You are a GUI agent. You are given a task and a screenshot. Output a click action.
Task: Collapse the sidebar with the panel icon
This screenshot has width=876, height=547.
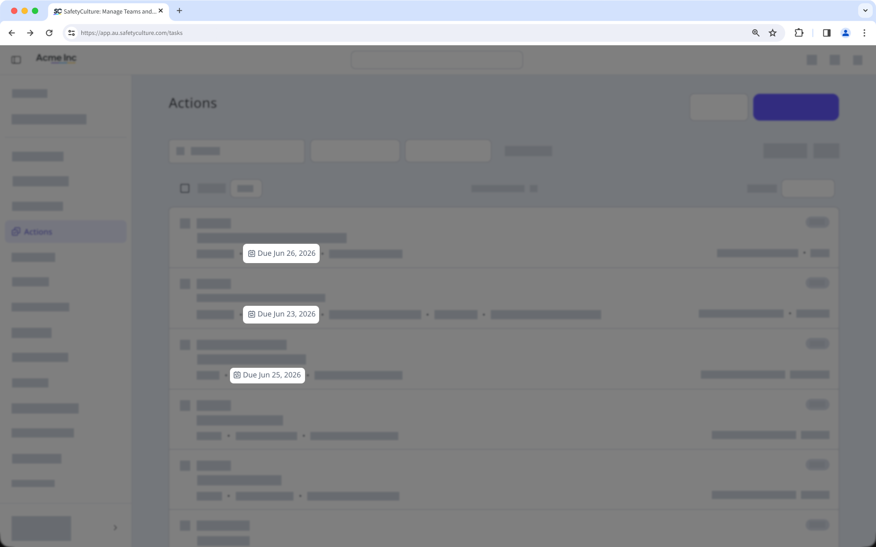click(x=16, y=60)
